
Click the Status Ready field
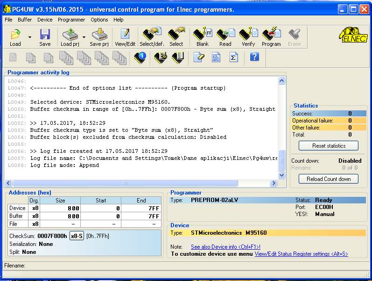323,200
